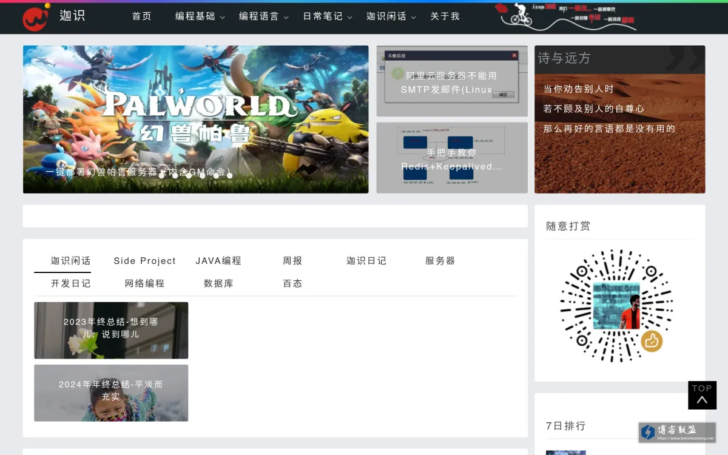Viewport: 728px width, 455px height.
Task: Expand the 迦识闲话 nav dropdown arrow
Action: click(x=413, y=18)
